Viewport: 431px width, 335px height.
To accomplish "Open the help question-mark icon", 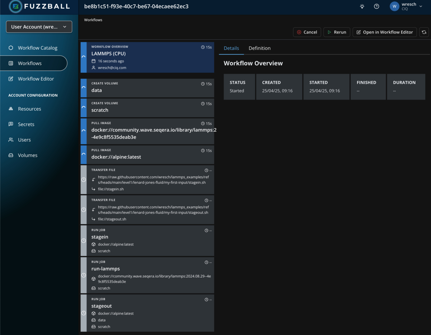I will click(x=376, y=6).
